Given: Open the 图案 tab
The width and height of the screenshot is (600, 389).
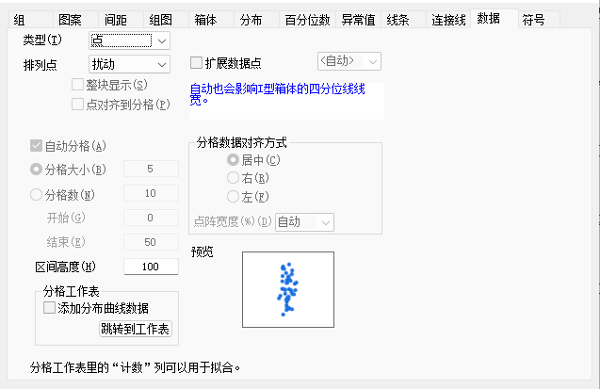Looking at the screenshot, I should [72, 19].
